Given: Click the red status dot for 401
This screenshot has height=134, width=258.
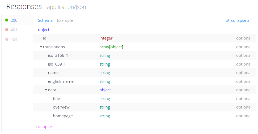Looking at the screenshot, I should tap(7, 30).
